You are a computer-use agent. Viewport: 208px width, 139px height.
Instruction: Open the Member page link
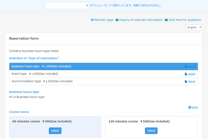point(104,20)
